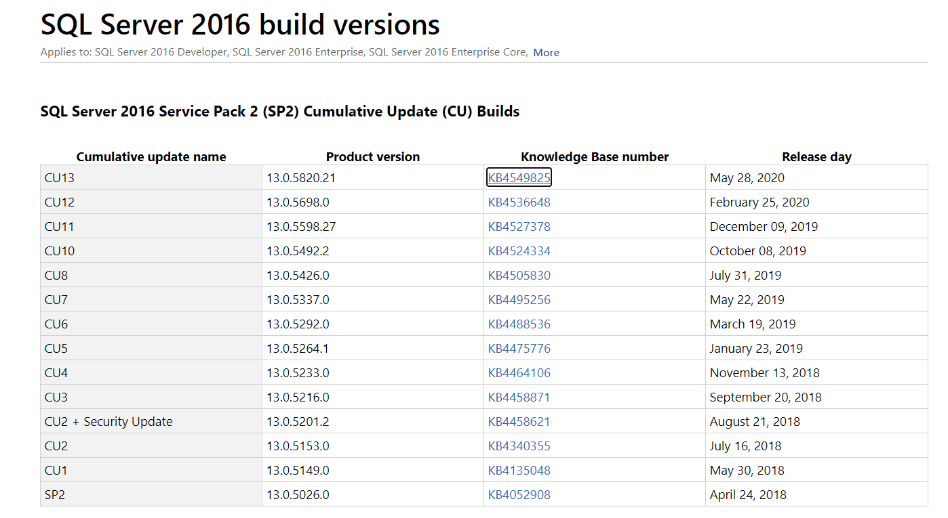Click the More link after Enterprise Core

547,52
